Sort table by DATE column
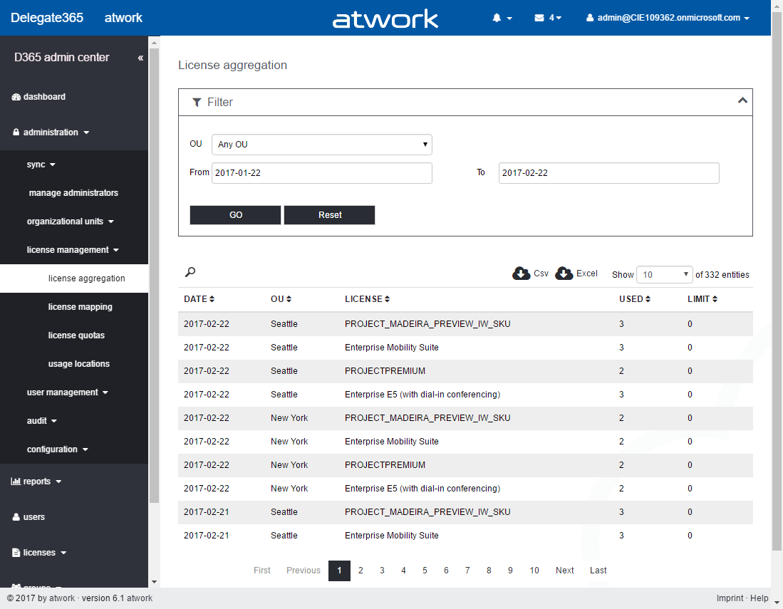The width and height of the screenshot is (783, 609). tap(199, 299)
